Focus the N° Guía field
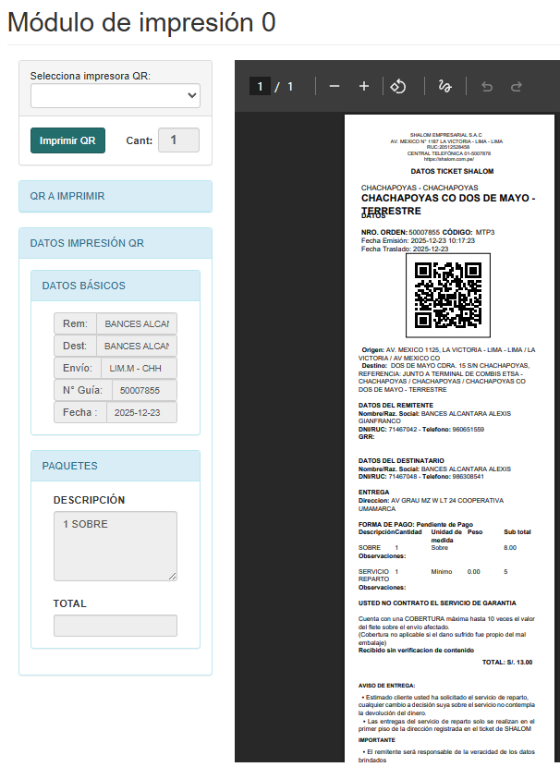This screenshot has height=767, width=560. 140,390
